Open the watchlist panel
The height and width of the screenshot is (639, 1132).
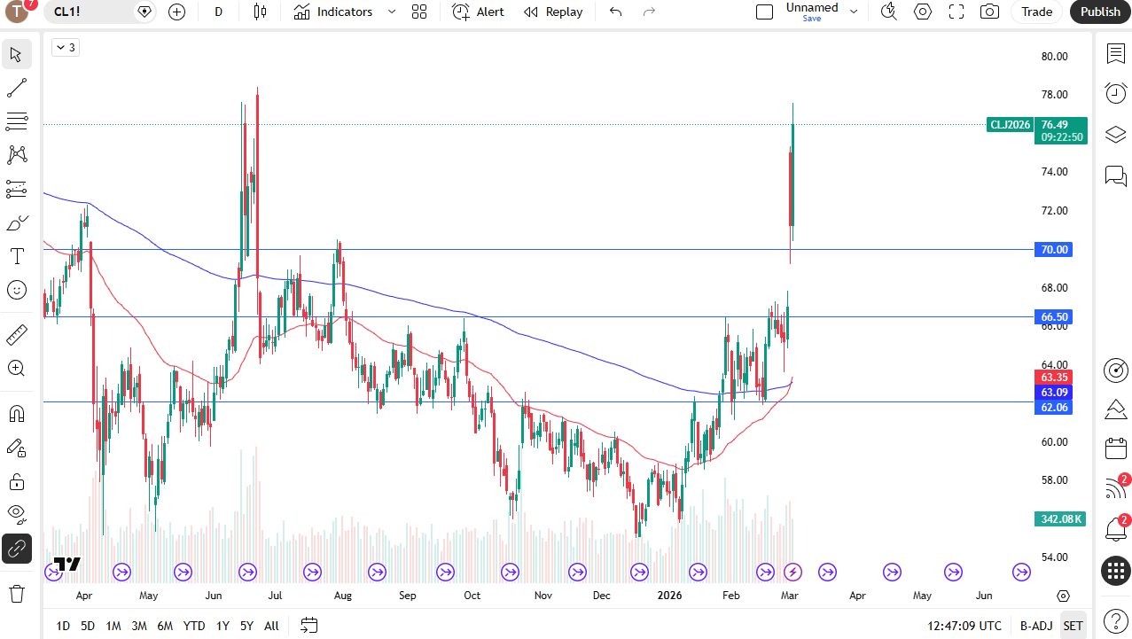[1115, 54]
